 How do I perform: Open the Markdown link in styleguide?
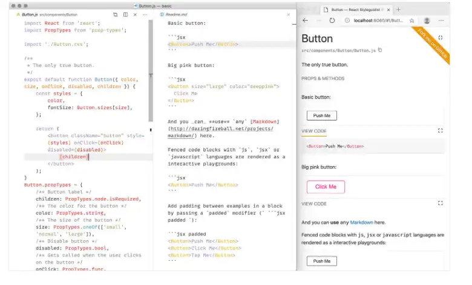pyautogui.click(x=361, y=223)
